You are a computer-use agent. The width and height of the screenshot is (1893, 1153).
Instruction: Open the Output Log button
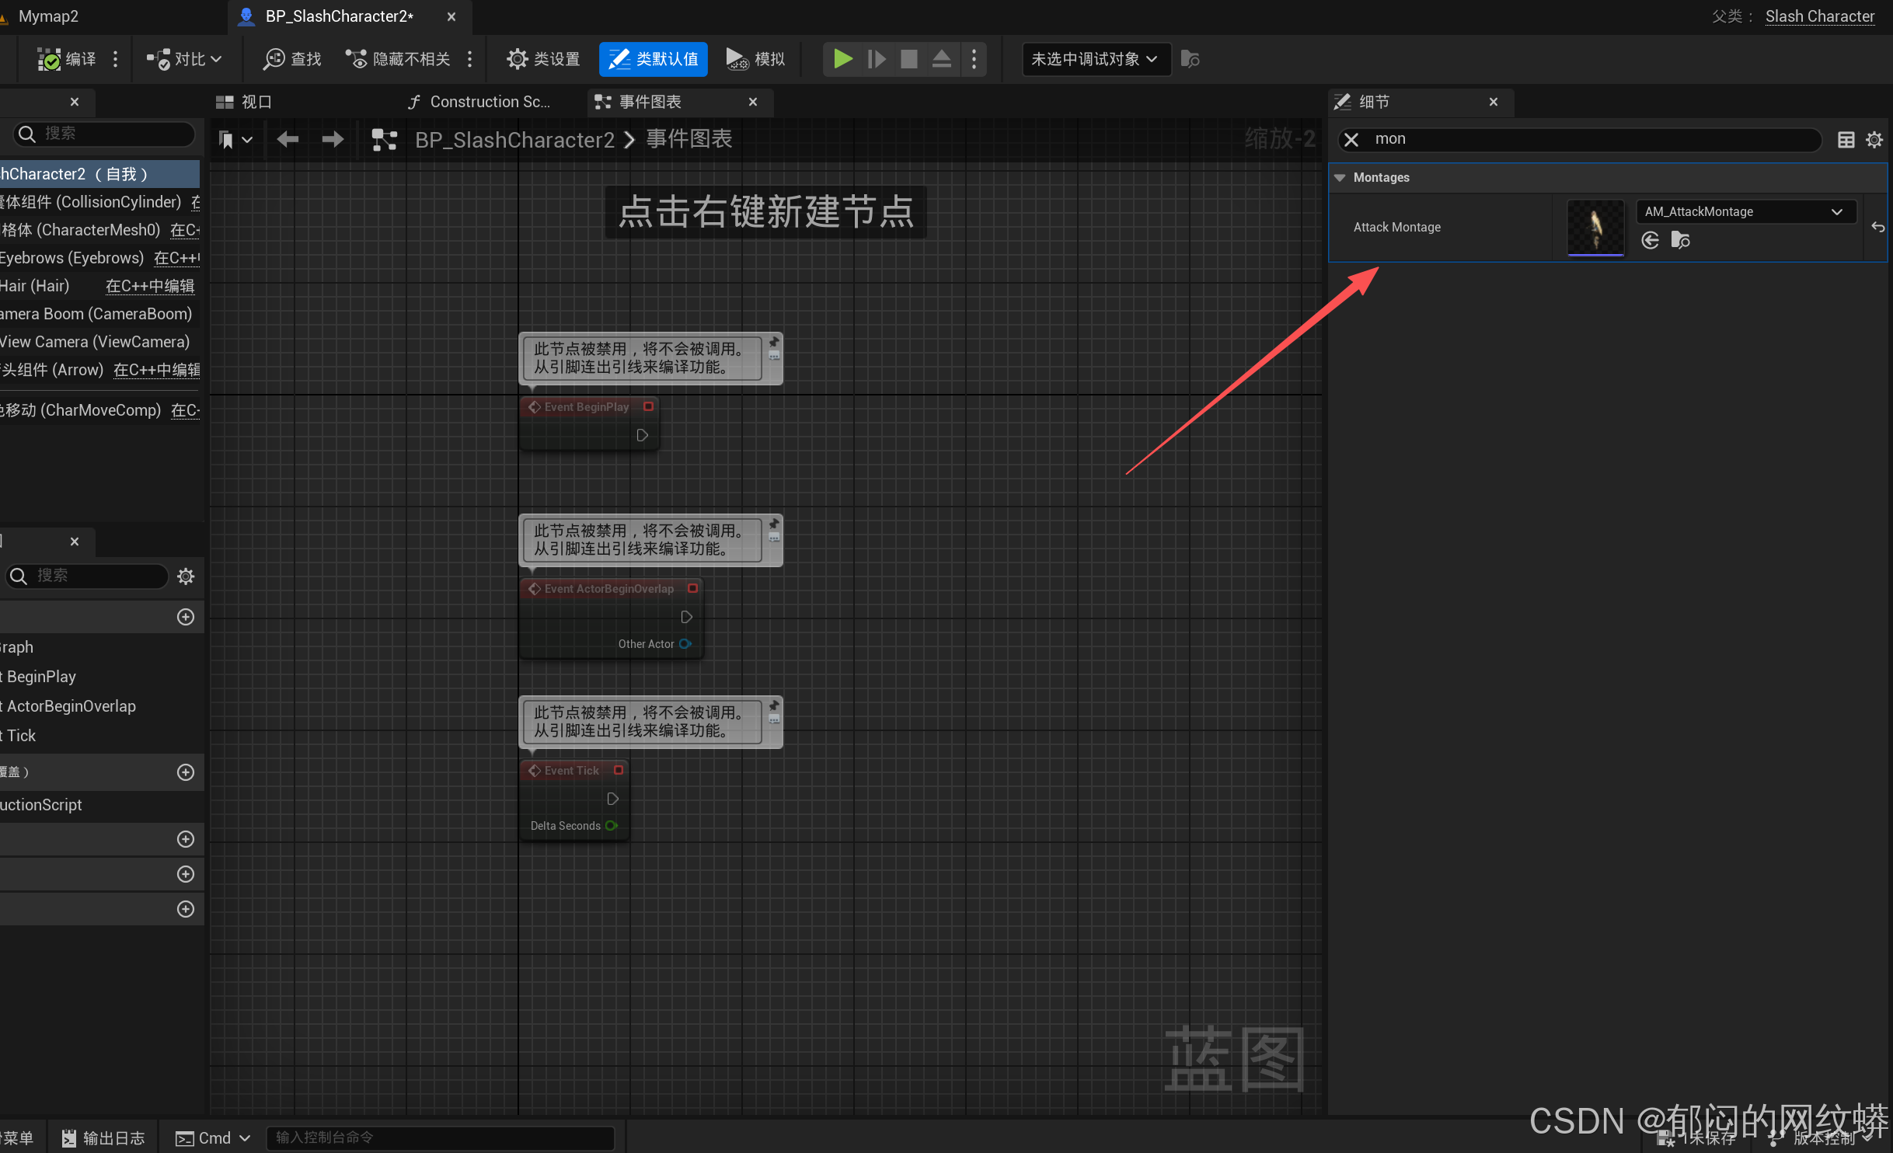[103, 1138]
